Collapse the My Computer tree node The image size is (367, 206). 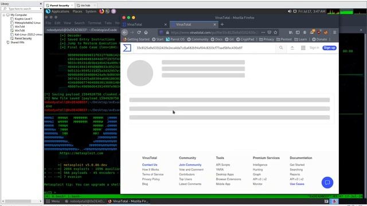4,15
